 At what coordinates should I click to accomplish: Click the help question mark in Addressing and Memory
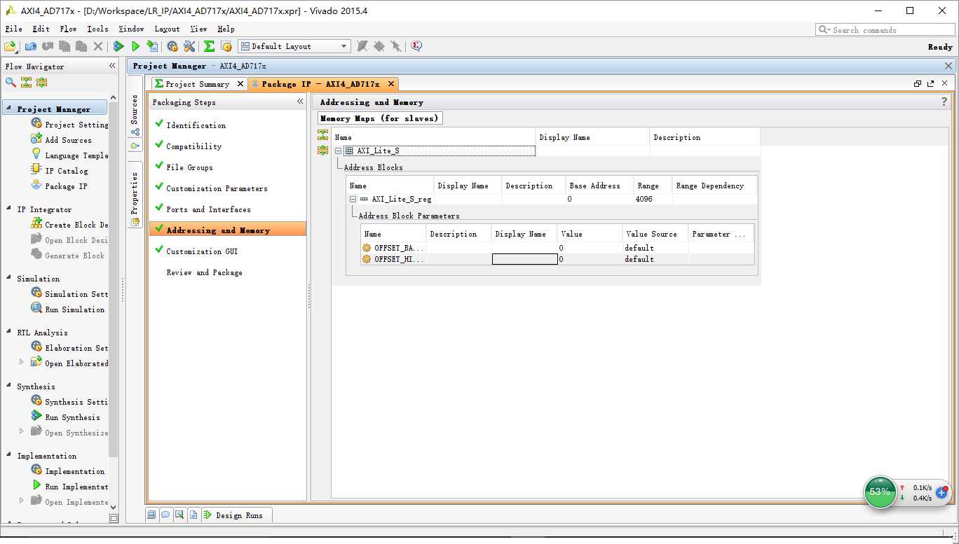pos(944,102)
